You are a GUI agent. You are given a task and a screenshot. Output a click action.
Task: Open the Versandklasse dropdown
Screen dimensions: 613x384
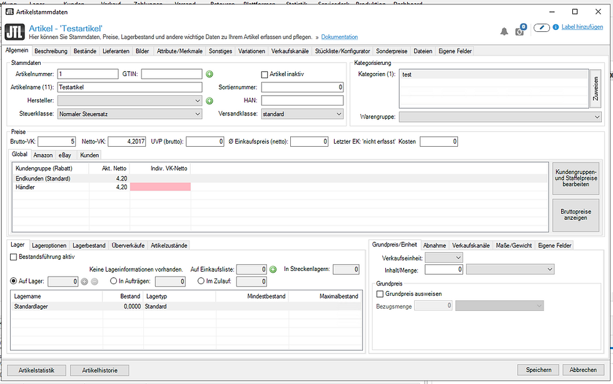pos(302,114)
